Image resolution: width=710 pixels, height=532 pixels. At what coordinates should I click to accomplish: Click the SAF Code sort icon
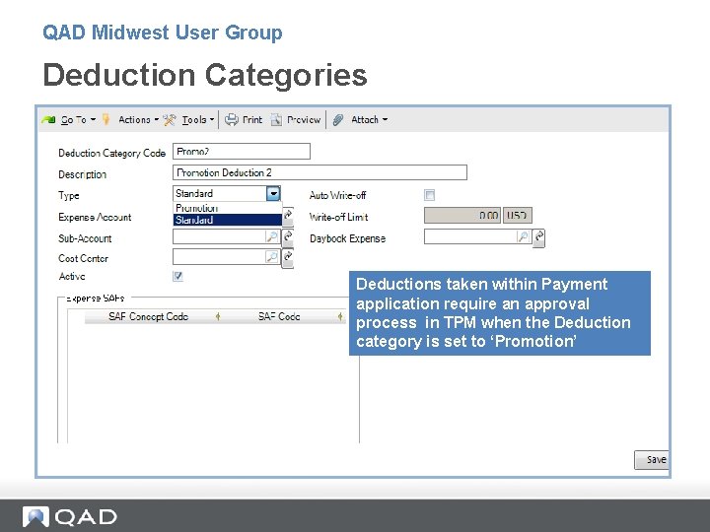340,316
